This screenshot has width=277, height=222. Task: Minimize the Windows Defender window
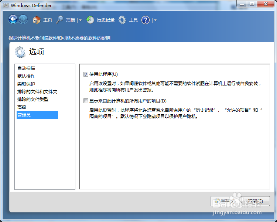[x=242, y=4]
